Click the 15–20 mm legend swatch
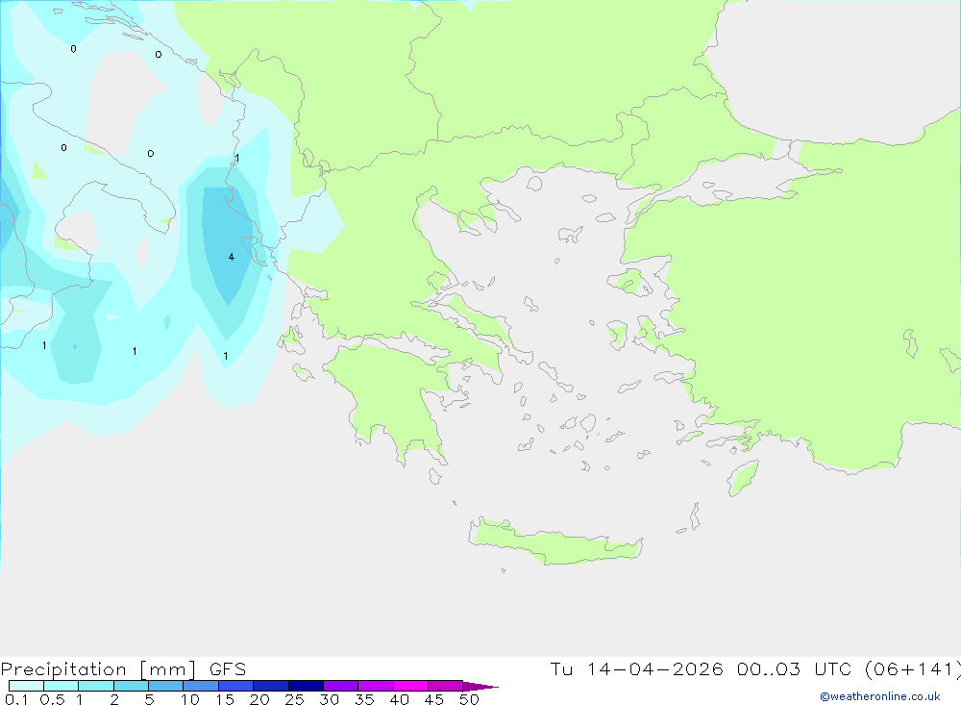Screen dimensions: 961x705 236,686
